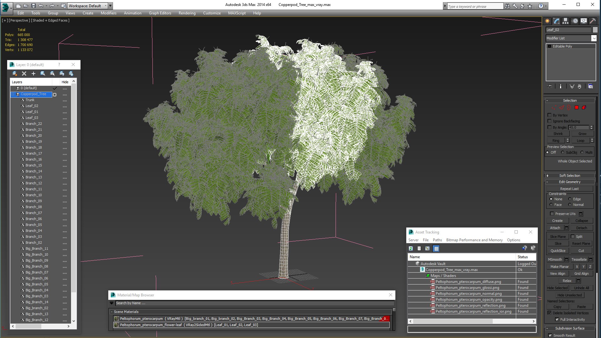Open the Modify command panel tab

(x=556, y=21)
